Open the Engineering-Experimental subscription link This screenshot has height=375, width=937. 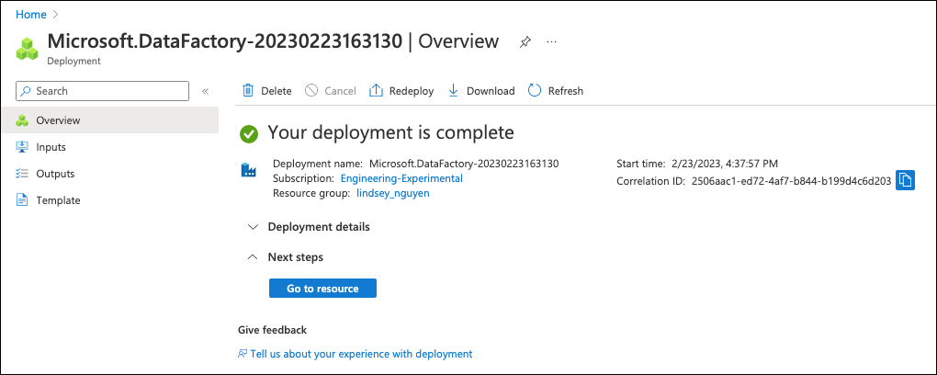[x=401, y=178]
